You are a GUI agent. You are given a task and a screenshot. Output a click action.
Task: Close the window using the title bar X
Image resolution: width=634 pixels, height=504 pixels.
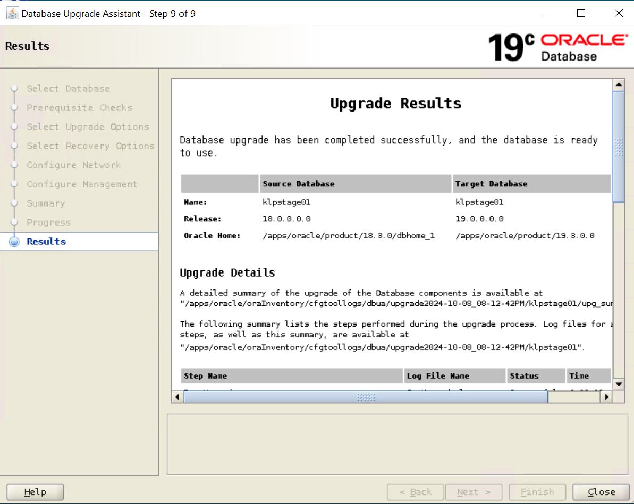[x=619, y=13]
